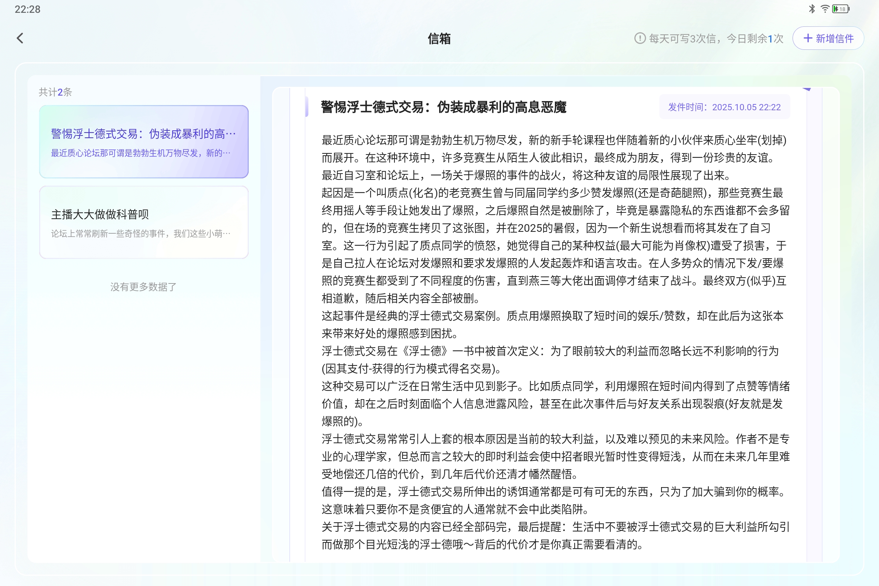Select the 警惕浮士德式交易 letter in the list
This screenshot has width=879, height=586.
tap(144, 142)
